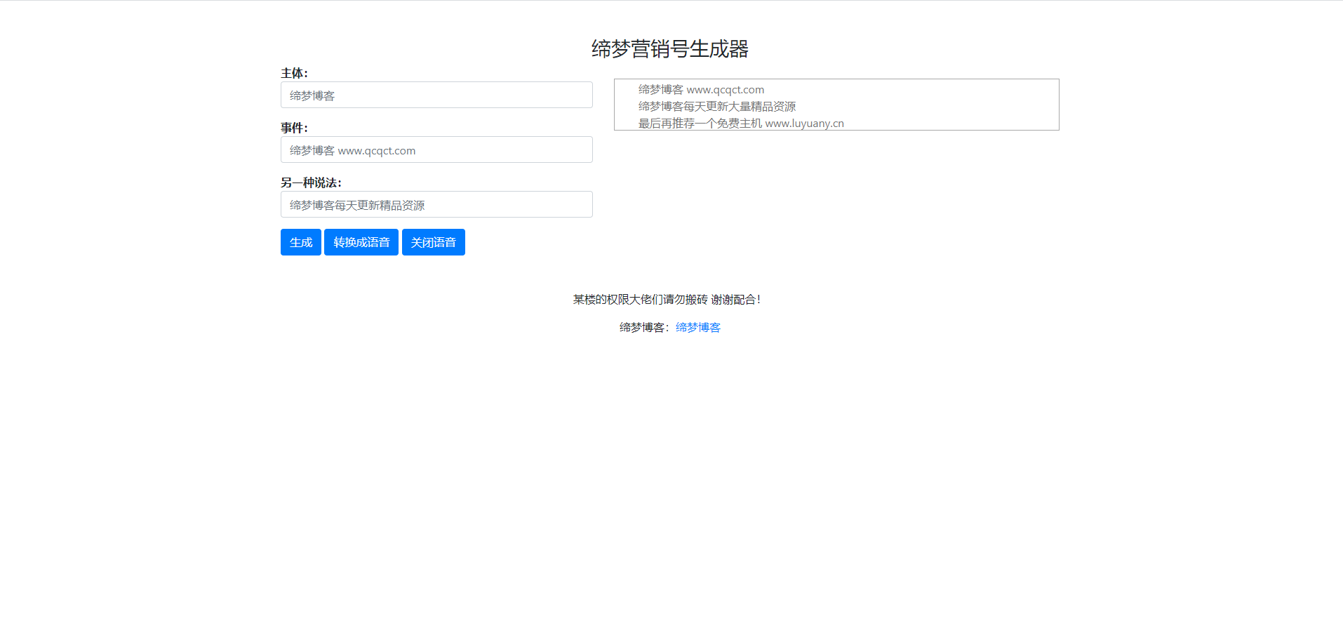
Task: Click the 另一种说法: label
Action: (312, 182)
